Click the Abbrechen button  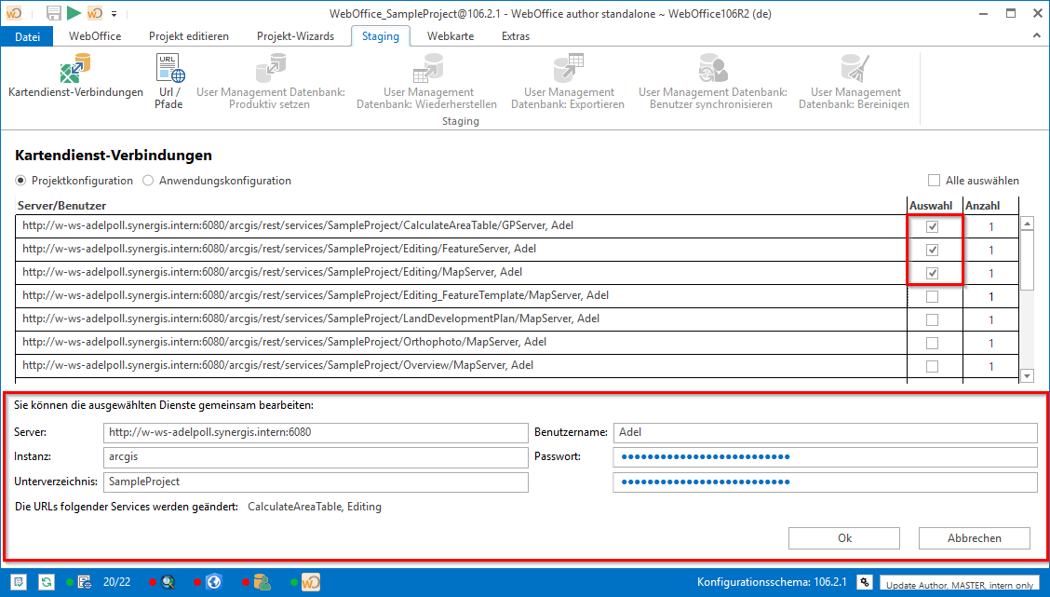coord(974,538)
